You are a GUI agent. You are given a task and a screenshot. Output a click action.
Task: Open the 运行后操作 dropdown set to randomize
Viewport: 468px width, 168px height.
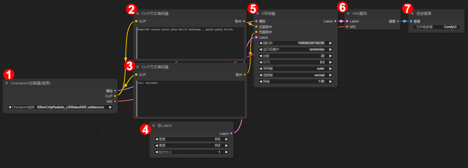point(296,49)
